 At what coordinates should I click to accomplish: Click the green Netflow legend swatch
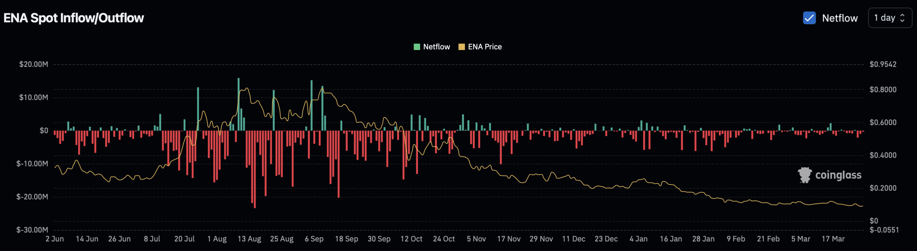[x=417, y=47]
